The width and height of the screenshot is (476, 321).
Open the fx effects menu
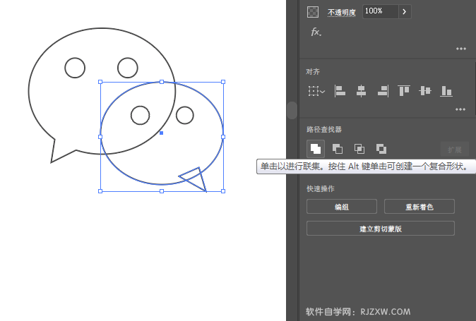coord(316,32)
